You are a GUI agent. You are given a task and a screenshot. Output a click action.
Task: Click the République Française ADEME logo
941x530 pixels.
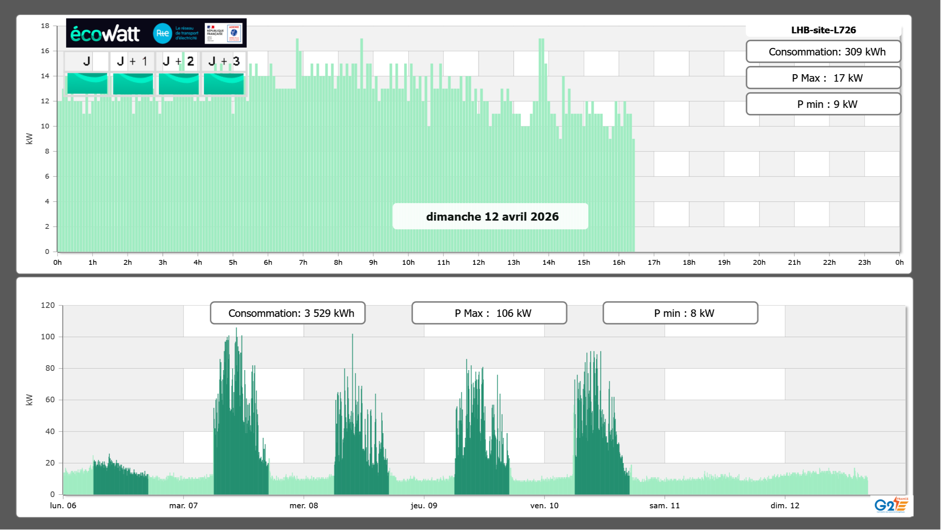coord(223,33)
